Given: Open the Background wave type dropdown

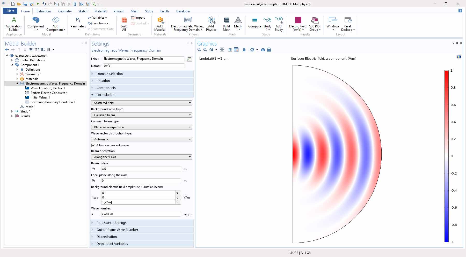Looking at the screenshot, I should (x=141, y=115).
